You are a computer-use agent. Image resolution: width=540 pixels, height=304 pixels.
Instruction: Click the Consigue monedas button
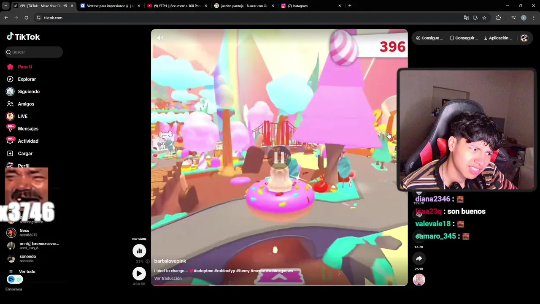pyautogui.click(x=429, y=38)
